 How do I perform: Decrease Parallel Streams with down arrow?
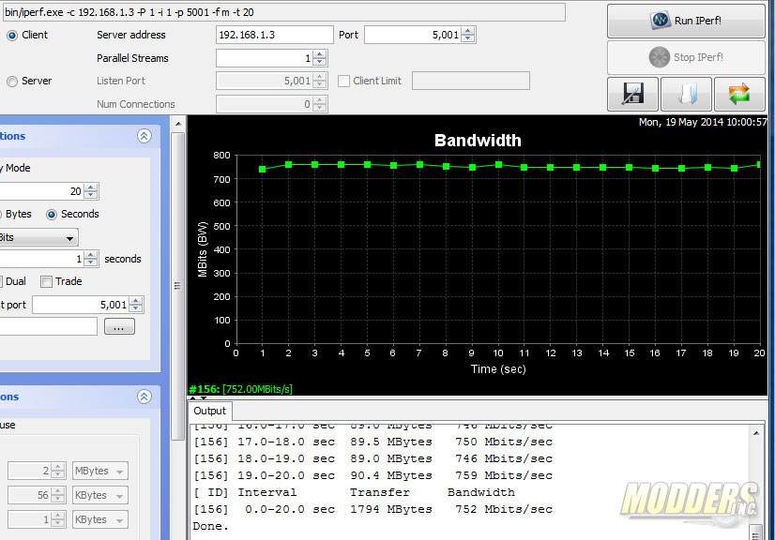pos(320,62)
